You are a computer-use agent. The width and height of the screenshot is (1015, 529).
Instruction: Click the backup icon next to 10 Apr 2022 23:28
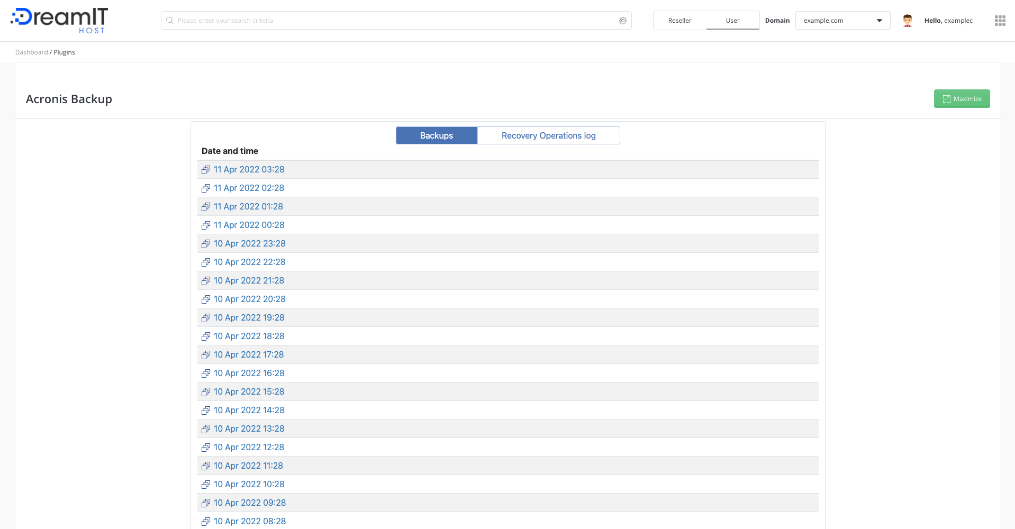[205, 244]
